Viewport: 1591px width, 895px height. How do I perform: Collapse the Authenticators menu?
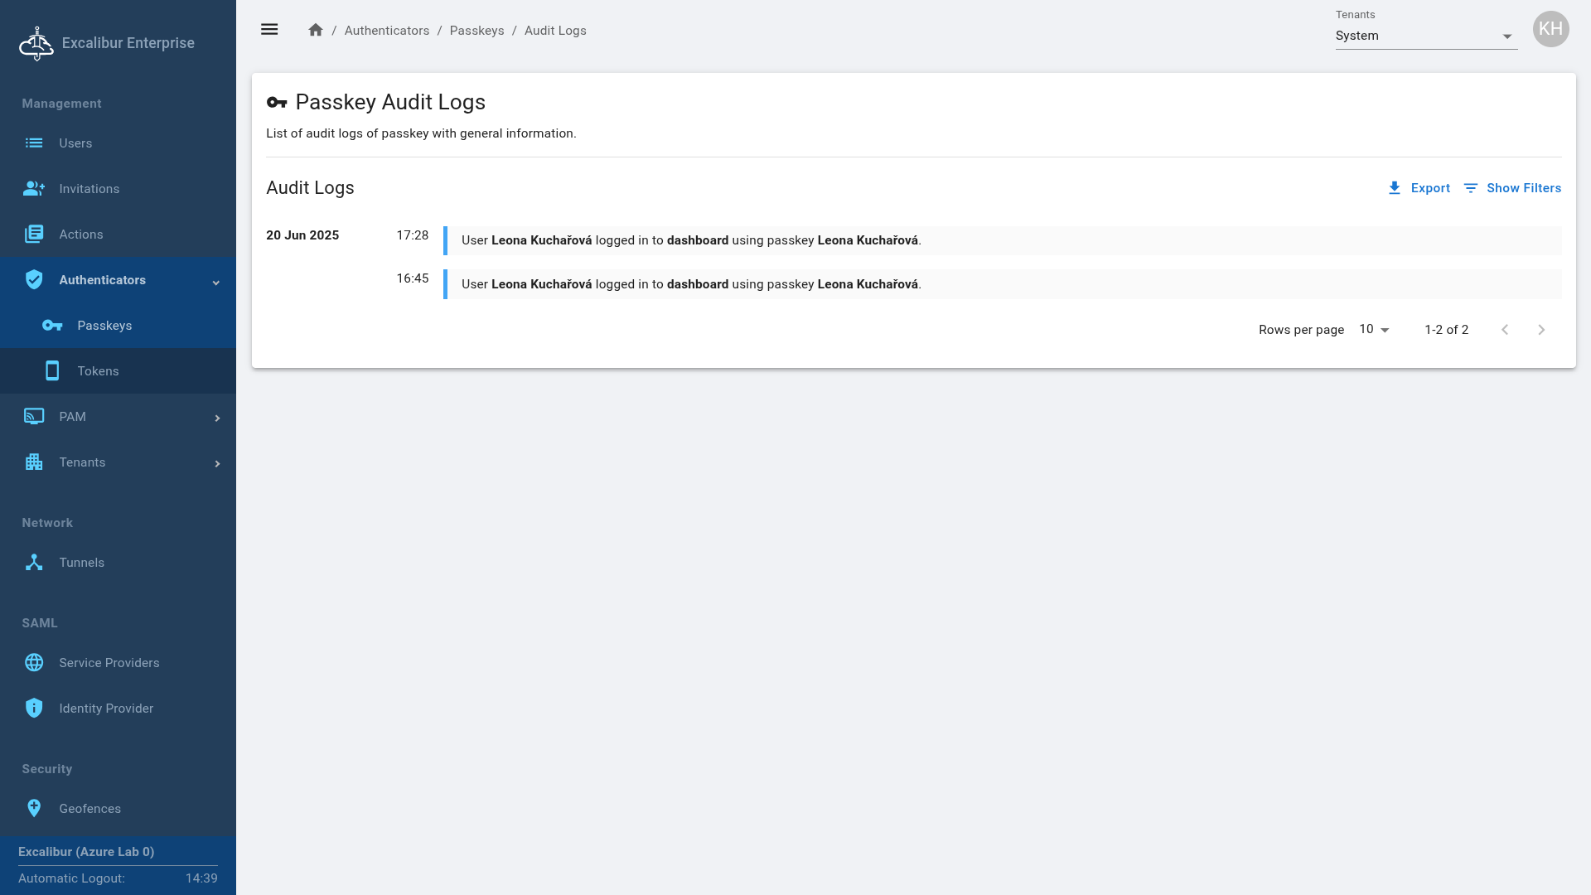point(215,281)
